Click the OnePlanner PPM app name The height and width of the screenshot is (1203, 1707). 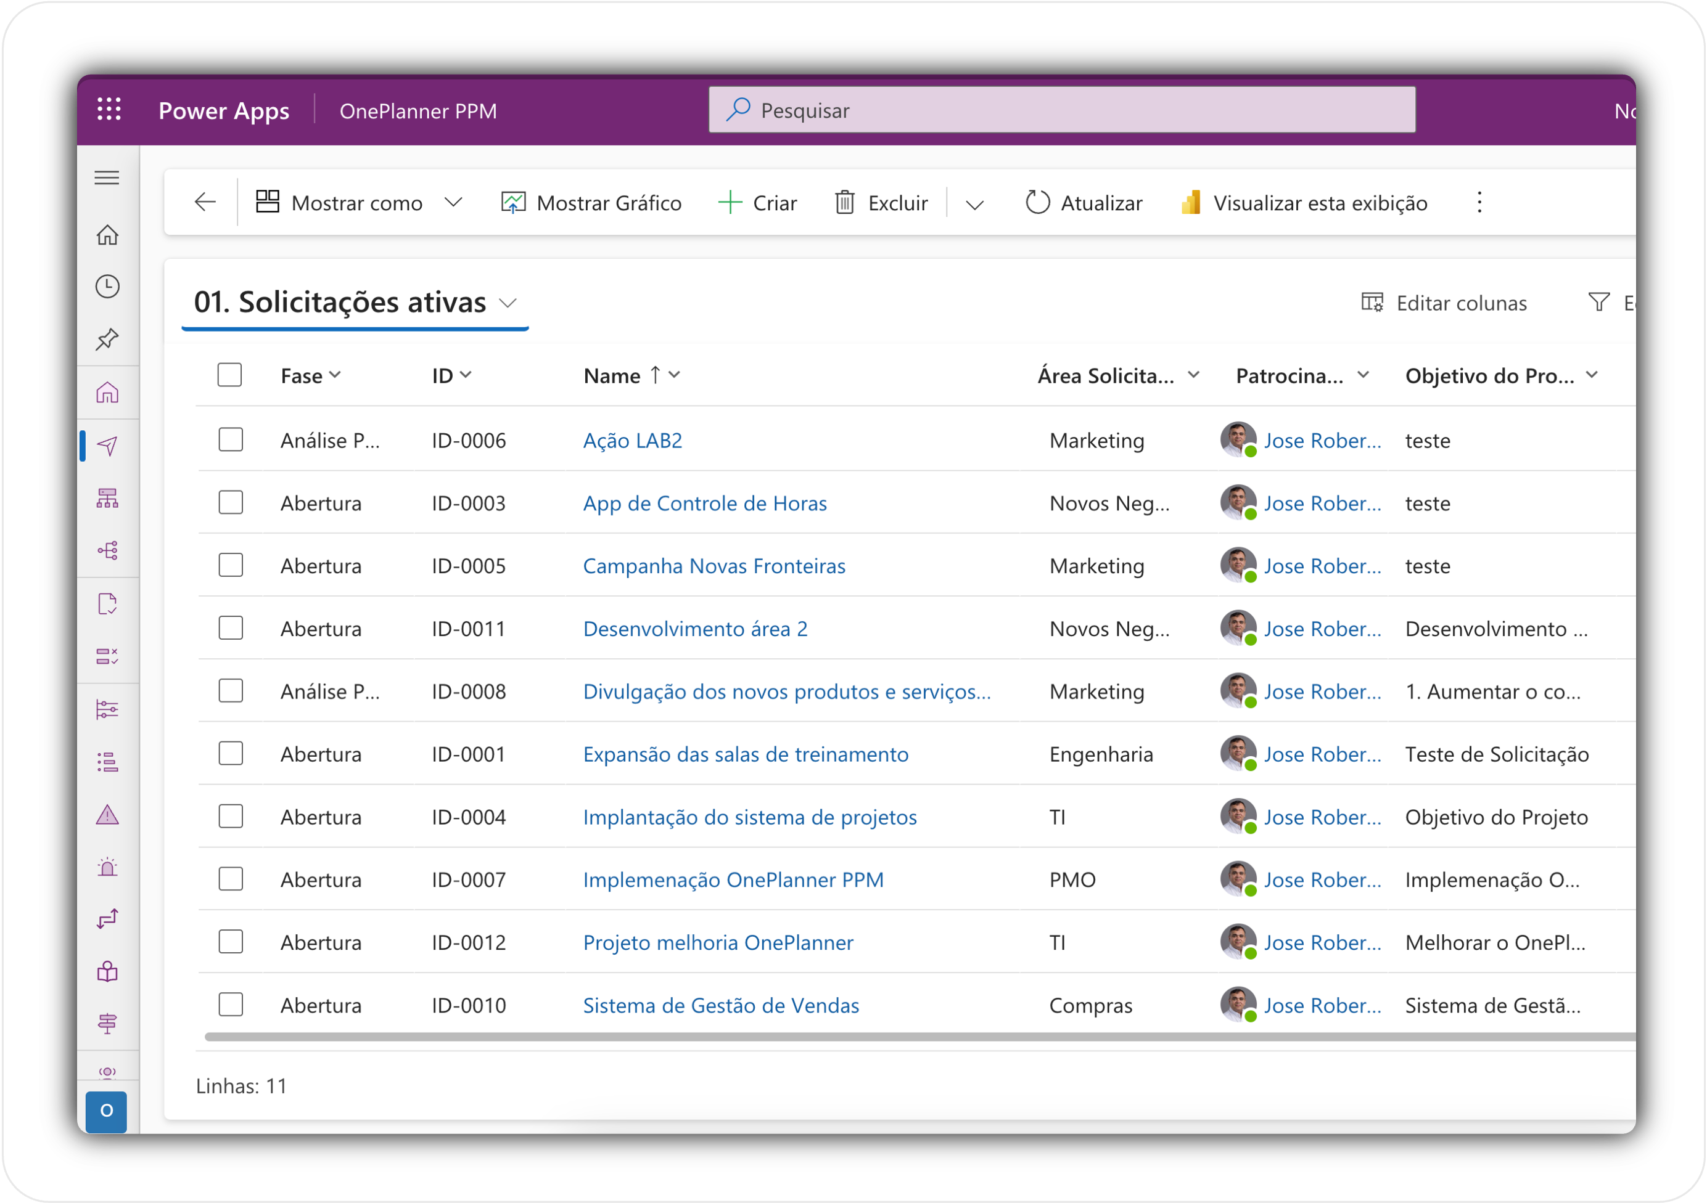tap(418, 112)
